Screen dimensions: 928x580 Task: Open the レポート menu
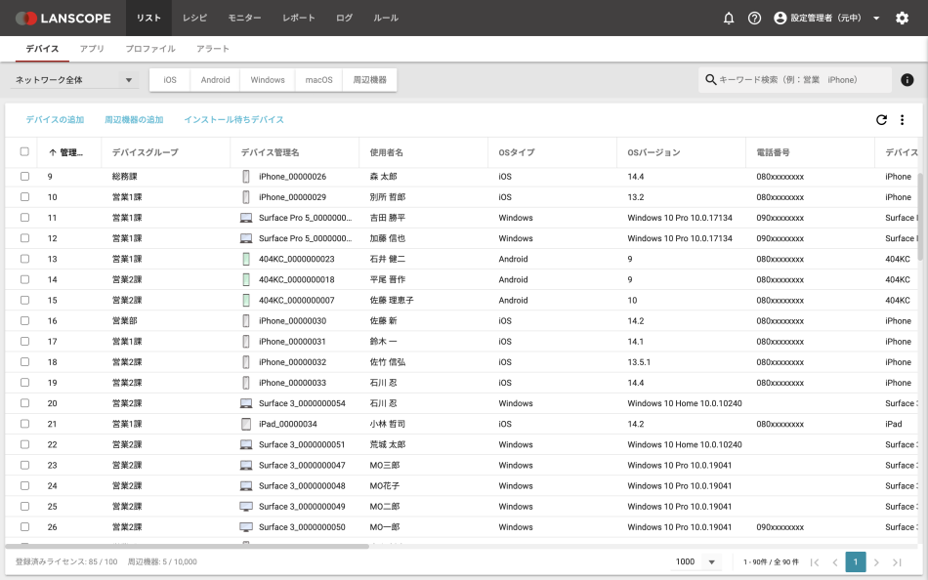point(299,19)
